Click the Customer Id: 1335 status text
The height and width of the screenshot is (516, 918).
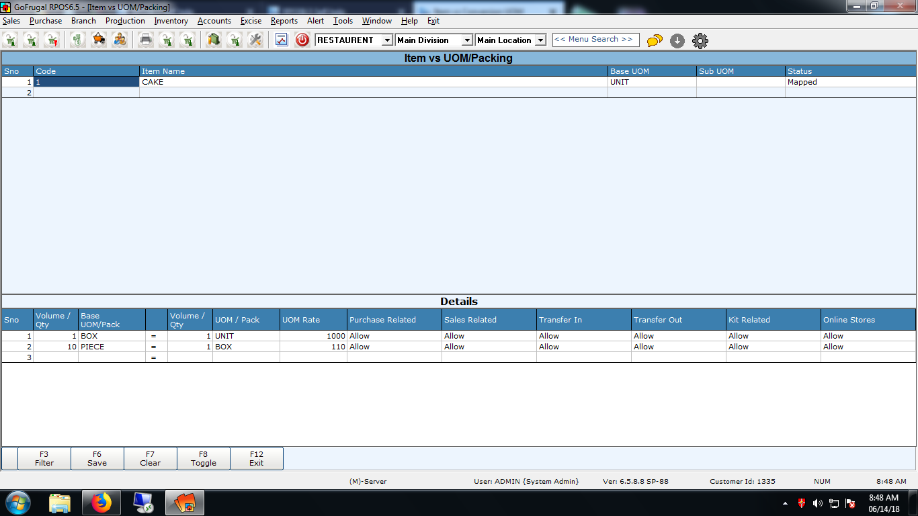tap(743, 481)
